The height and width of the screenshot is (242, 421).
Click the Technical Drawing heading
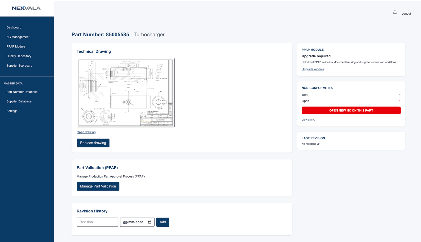click(94, 51)
